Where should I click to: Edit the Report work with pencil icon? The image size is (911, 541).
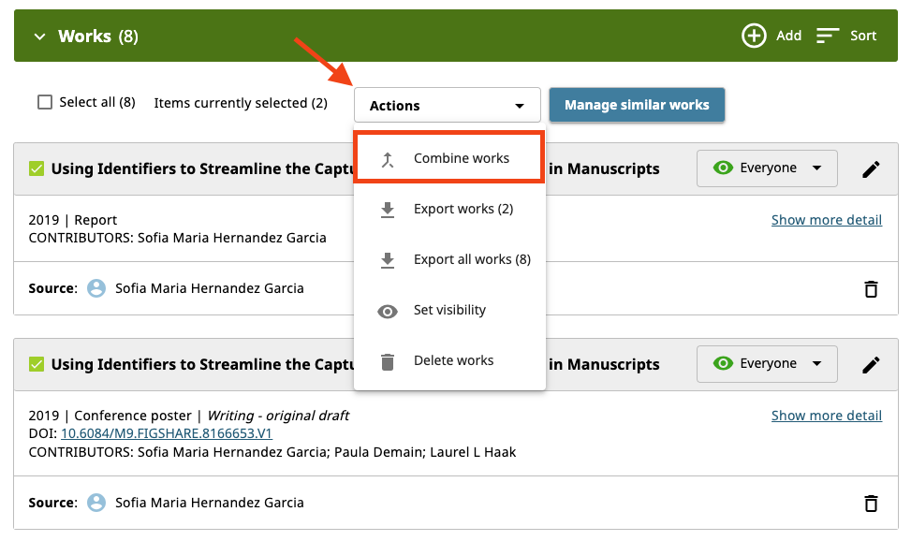coord(871,169)
